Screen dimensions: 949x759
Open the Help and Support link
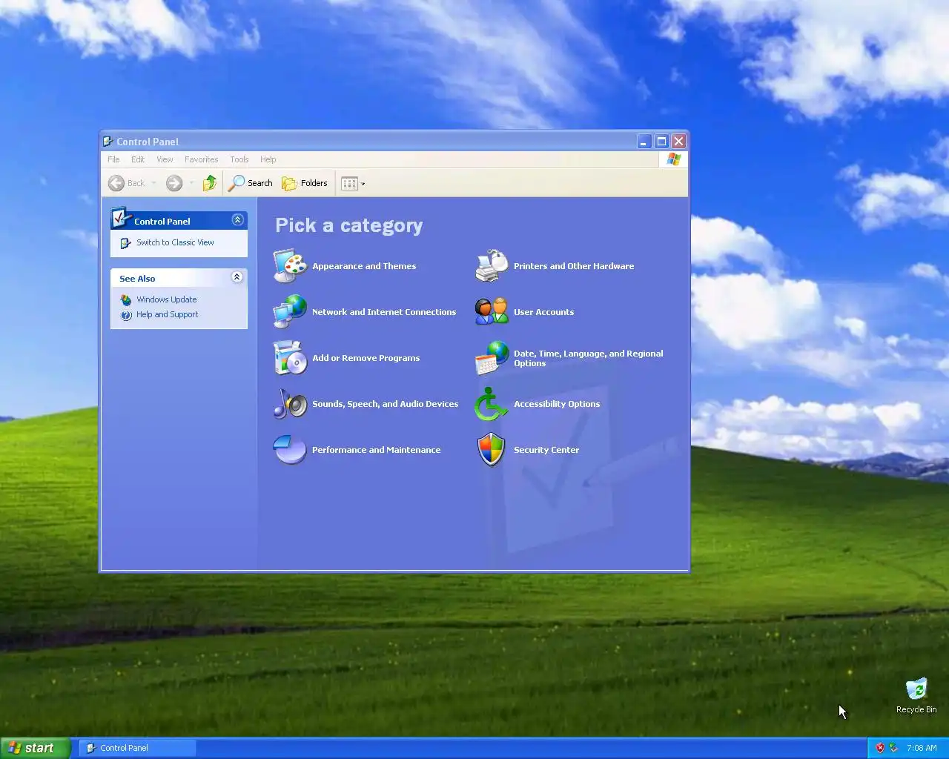(168, 314)
